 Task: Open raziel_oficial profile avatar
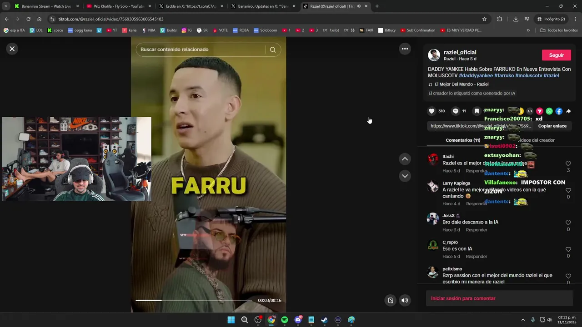click(434, 55)
